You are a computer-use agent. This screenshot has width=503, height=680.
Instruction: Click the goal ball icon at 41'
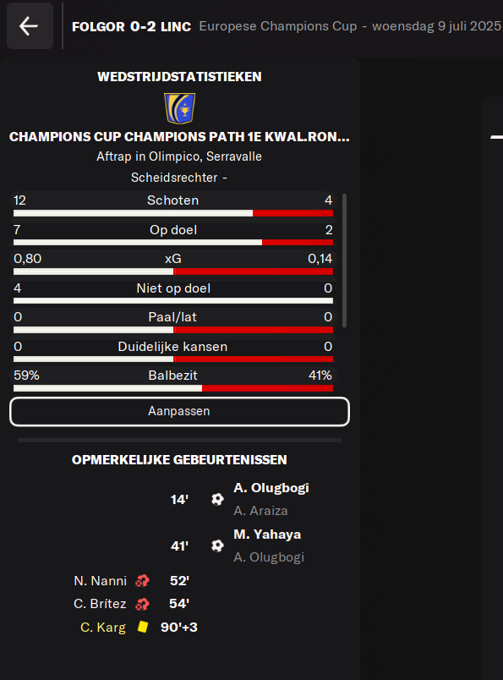click(217, 546)
